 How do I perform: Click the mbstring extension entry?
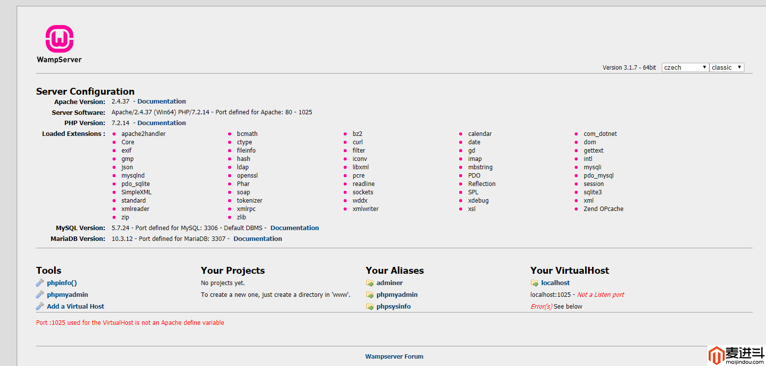480,167
